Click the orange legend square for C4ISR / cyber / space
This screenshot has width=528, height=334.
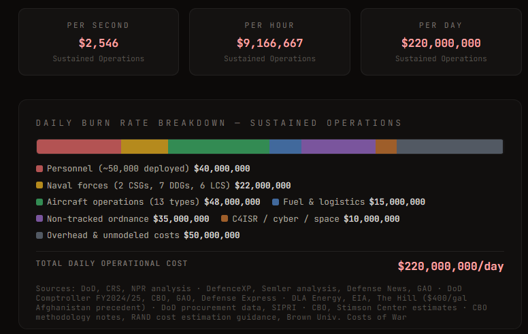click(225, 219)
